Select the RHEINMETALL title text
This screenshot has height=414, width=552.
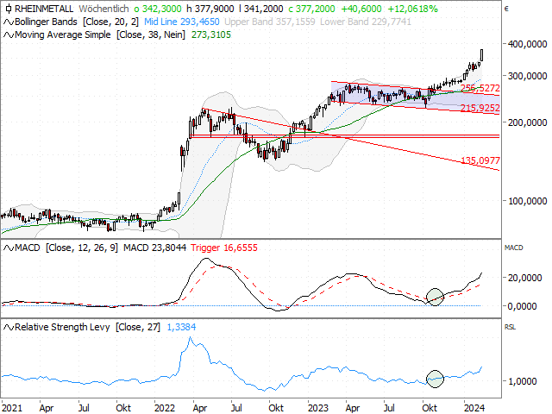click(44, 9)
